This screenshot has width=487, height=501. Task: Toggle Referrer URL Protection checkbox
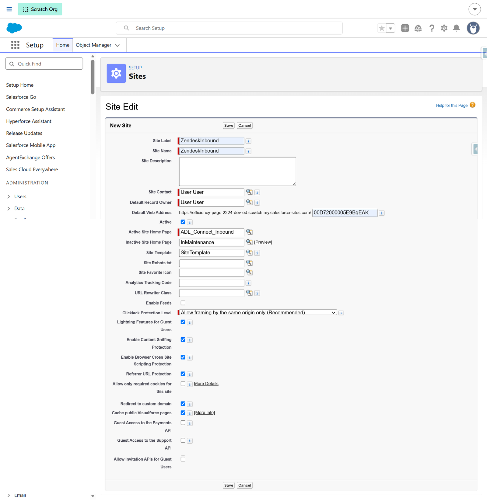183,374
